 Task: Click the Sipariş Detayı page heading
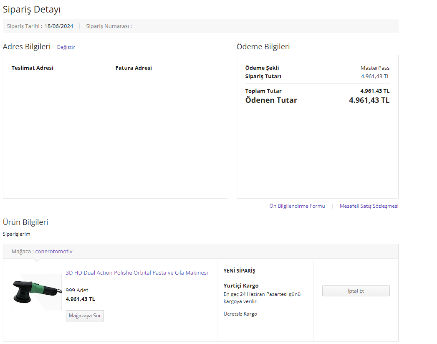pyautogui.click(x=31, y=9)
